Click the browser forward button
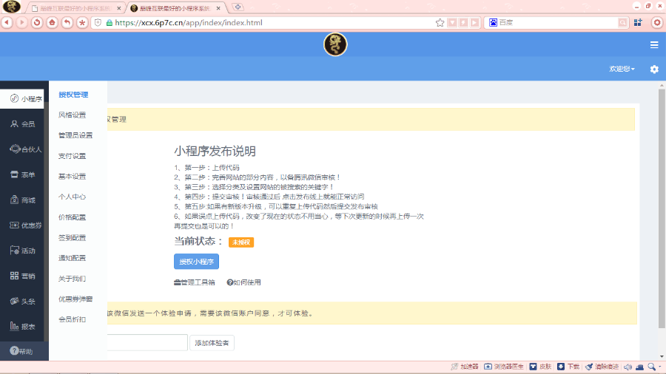Image resolution: width=666 pixels, height=374 pixels. [21, 22]
